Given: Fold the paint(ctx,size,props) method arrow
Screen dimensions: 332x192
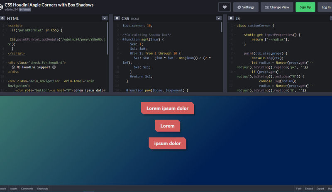Looking at the screenshot, I should (x=235, y=53).
